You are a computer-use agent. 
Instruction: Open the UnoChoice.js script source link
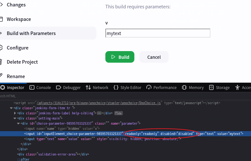coord(99,103)
